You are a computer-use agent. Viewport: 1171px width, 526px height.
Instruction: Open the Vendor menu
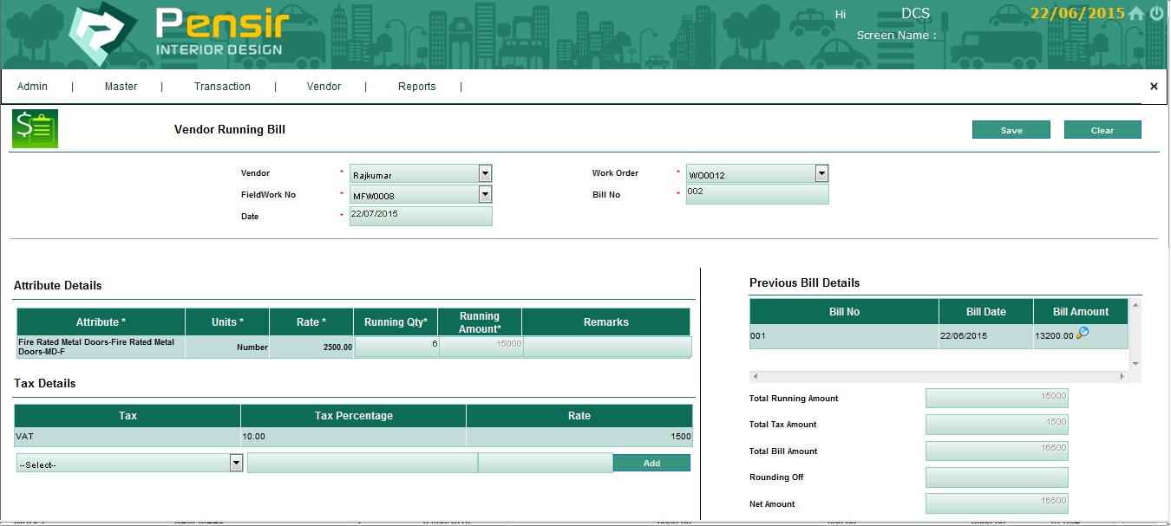324,87
